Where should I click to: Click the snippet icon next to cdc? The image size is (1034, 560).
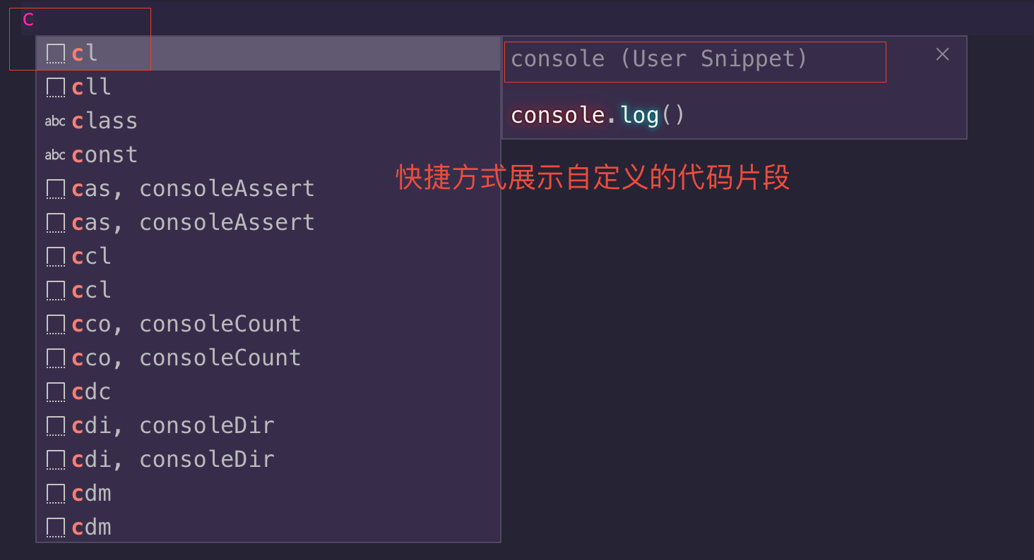[55, 392]
